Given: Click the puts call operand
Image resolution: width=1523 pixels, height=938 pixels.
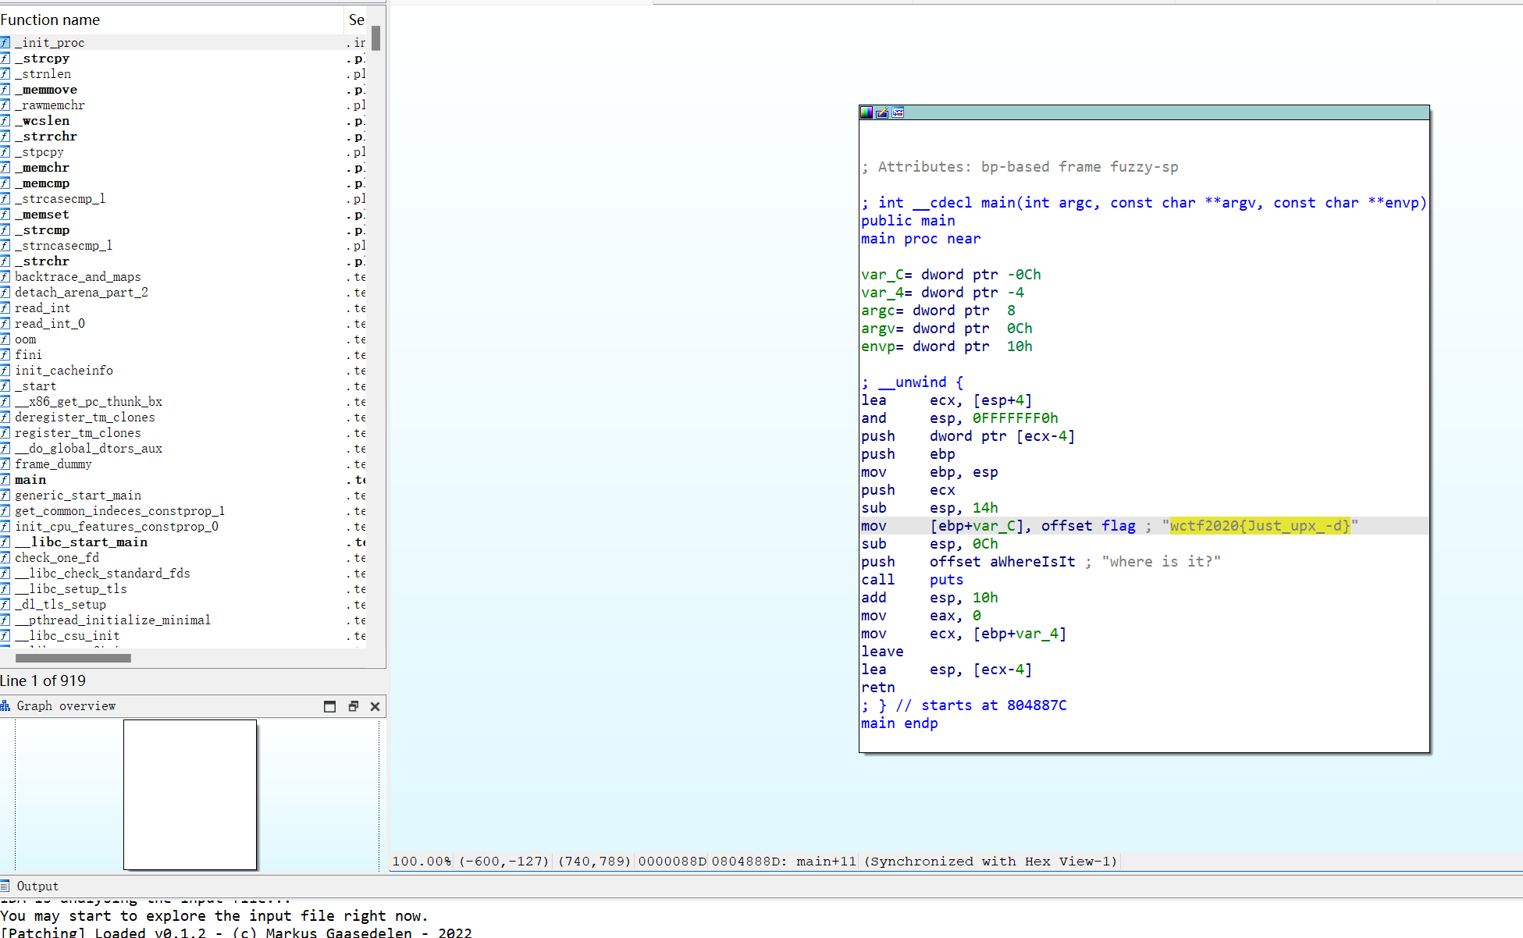Looking at the screenshot, I should click(946, 580).
